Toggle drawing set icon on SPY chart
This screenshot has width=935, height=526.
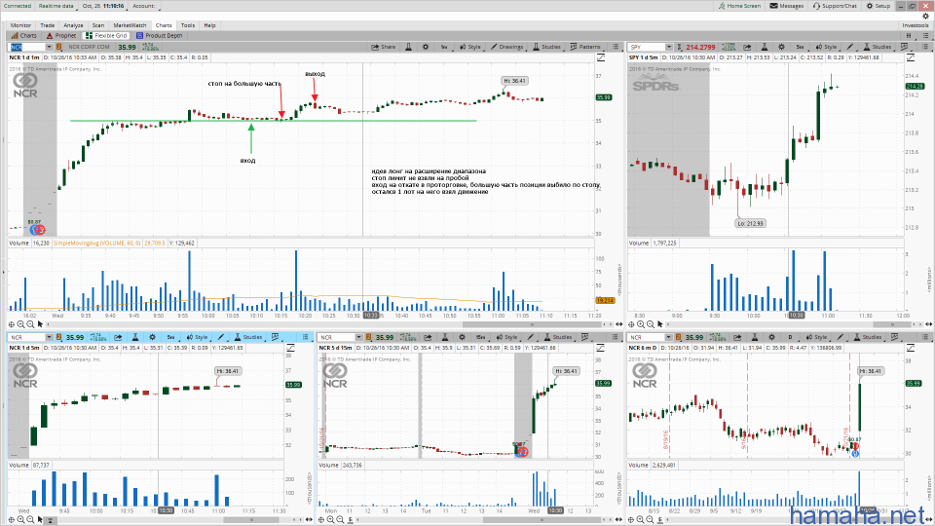click(910, 57)
